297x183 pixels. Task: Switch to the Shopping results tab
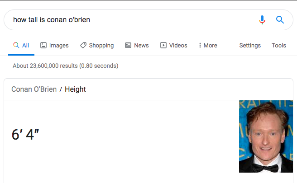[x=101, y=45]
